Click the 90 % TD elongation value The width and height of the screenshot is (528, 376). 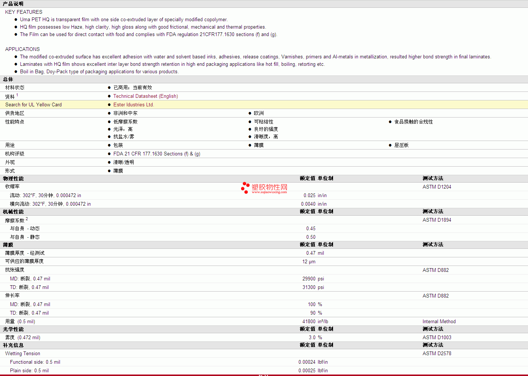[x=316, y=313]
